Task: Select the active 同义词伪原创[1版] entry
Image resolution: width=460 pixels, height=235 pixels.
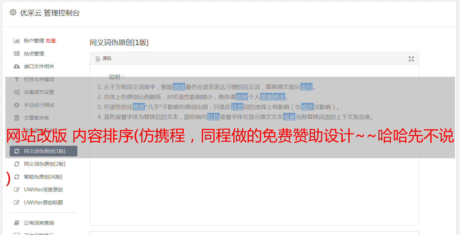Action: pos(43,151)
